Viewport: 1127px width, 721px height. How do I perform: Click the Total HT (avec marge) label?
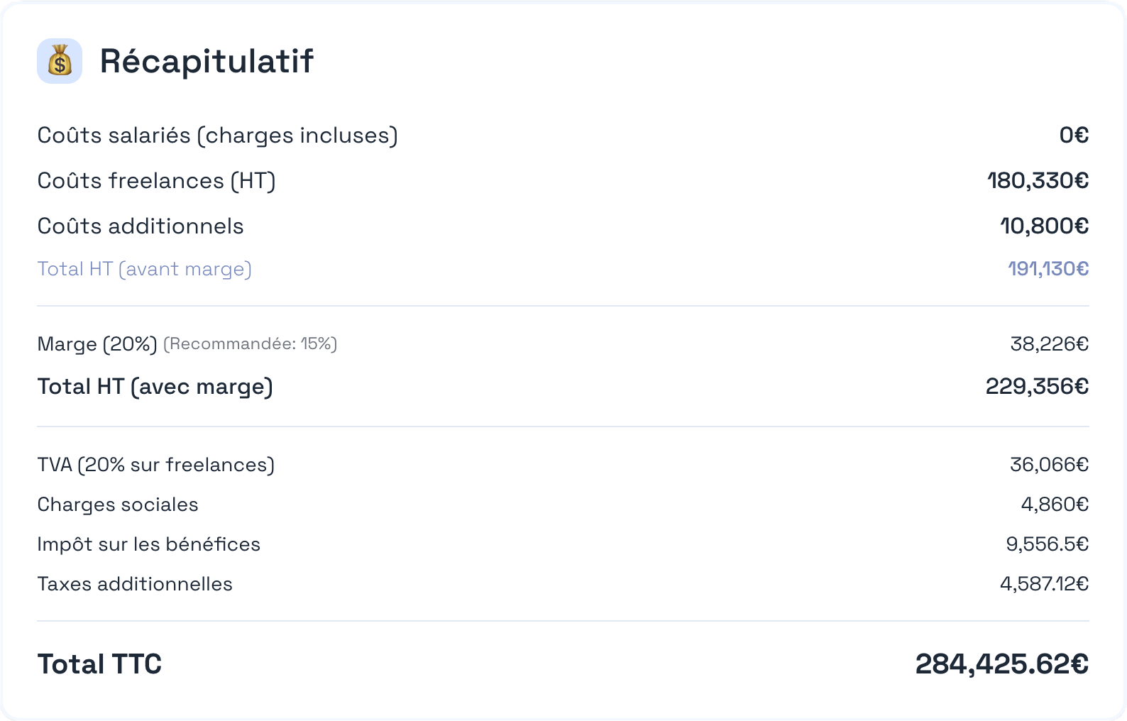coord(155,387)
